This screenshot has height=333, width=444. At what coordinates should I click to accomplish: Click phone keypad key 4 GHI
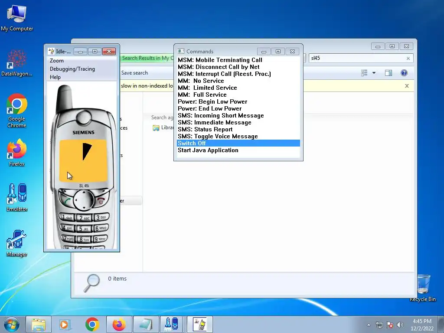[x=67, y=228]
